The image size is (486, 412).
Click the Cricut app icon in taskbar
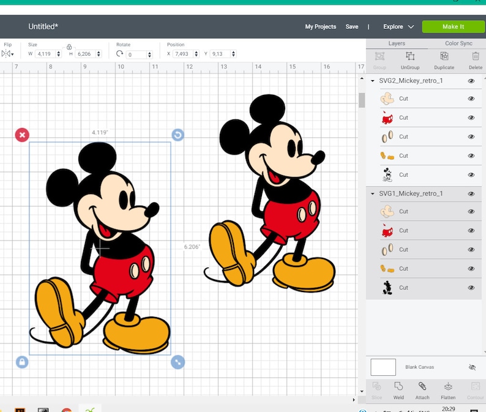tap(89, 410)
